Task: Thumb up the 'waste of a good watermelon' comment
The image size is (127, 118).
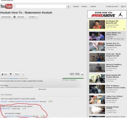Action: click(25, 109)
